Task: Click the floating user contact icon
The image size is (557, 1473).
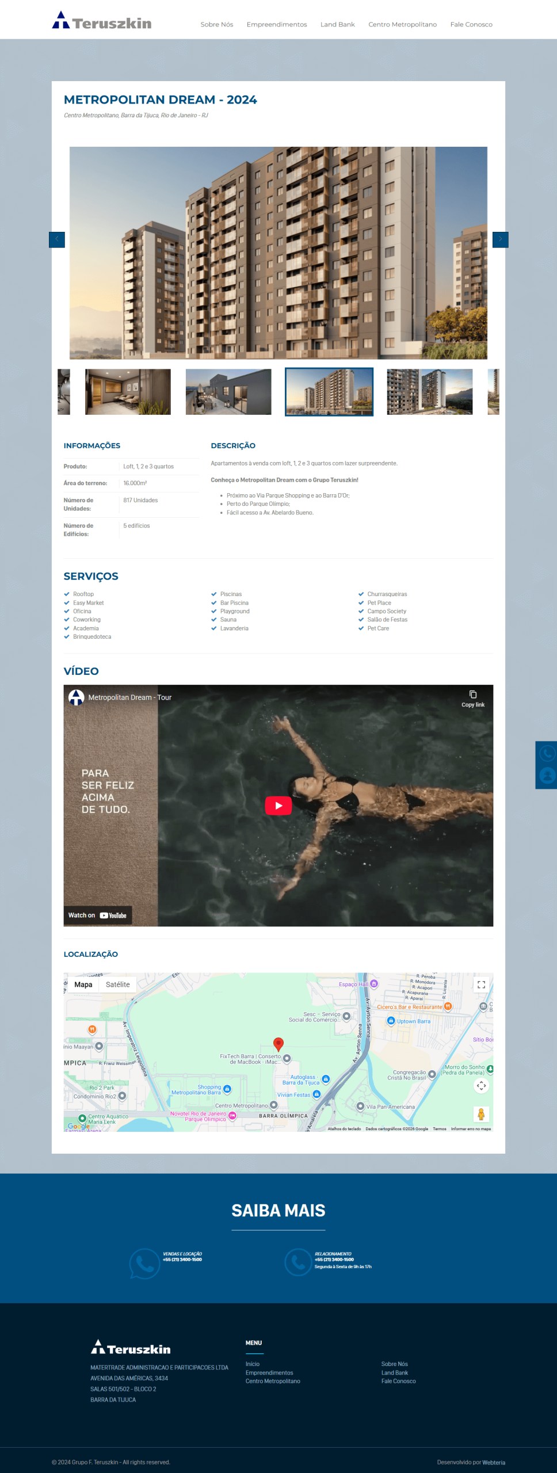Action: click(547, 776)
